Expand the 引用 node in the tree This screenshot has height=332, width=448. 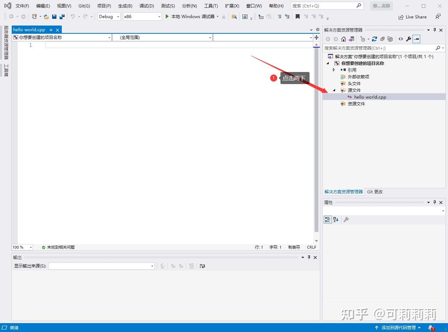click(x=334, y=70)
